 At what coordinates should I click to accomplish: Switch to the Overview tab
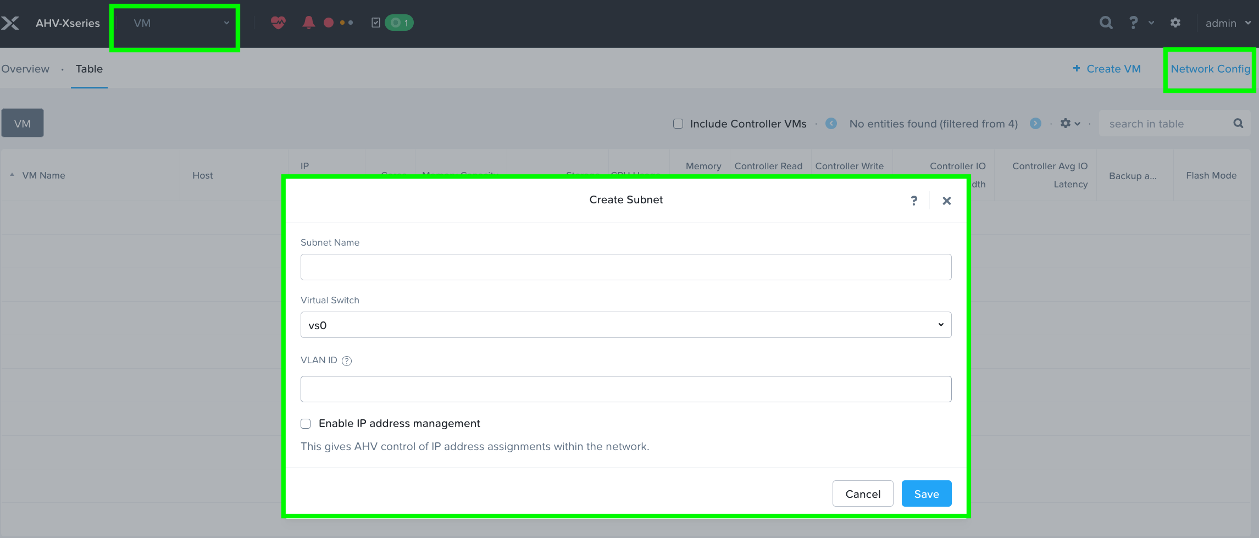click(x=25, y=69)
